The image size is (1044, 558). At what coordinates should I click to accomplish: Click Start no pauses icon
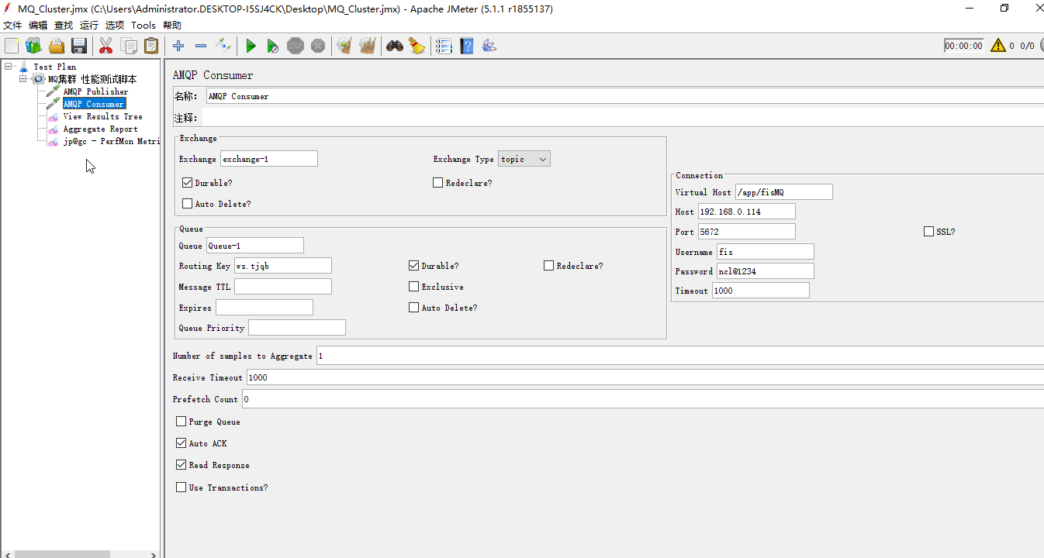point(273,46)
